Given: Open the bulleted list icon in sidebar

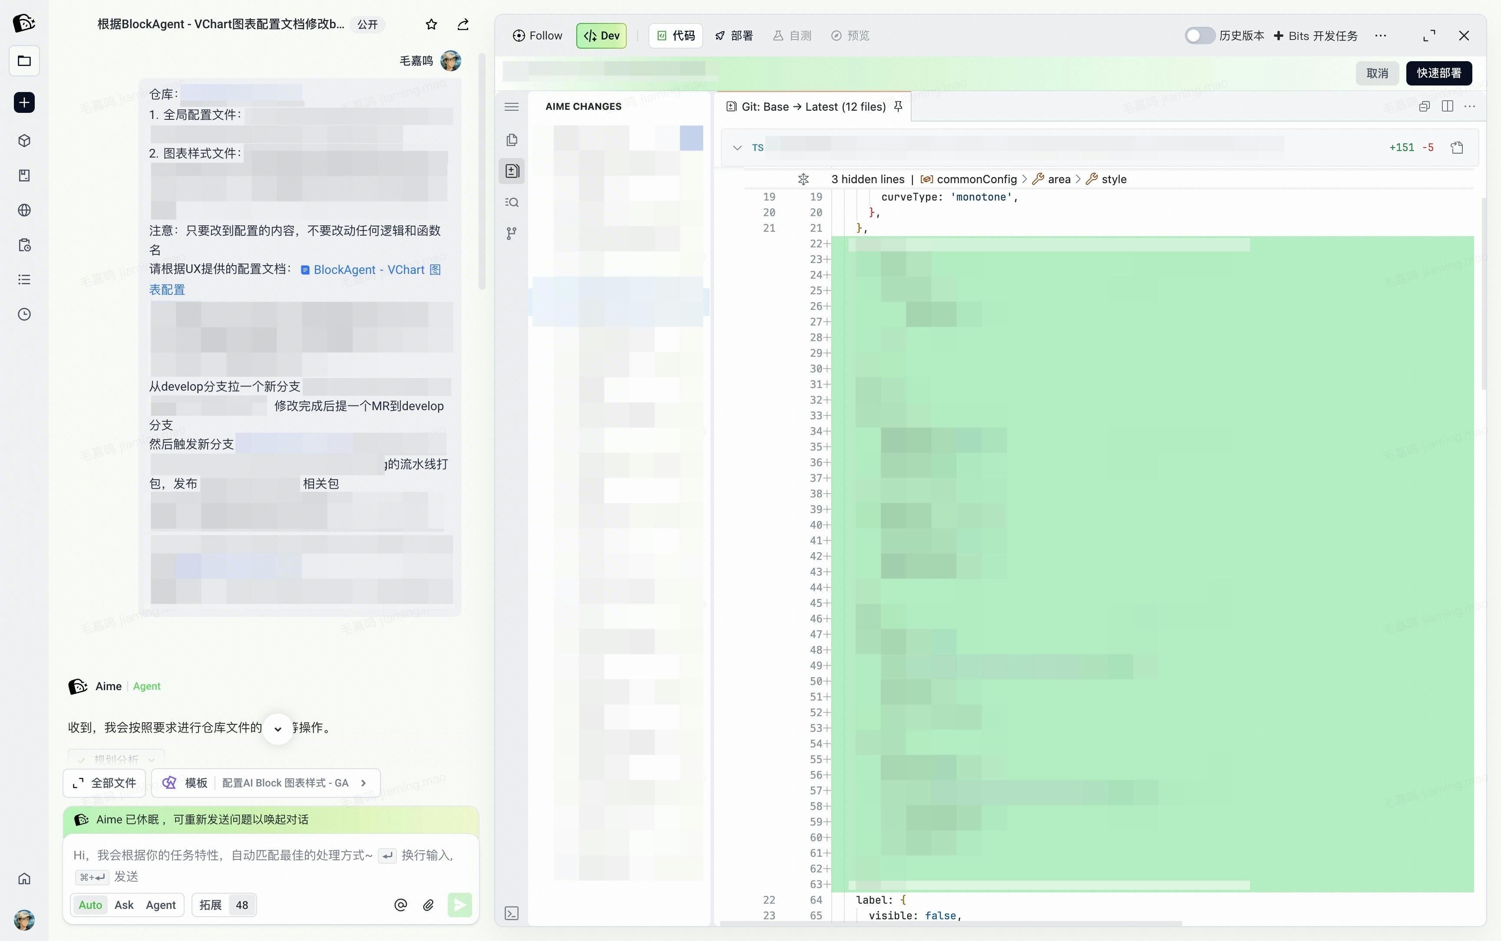Looking at the screenshot, I should pyautogui.click(x=24, y=280).
